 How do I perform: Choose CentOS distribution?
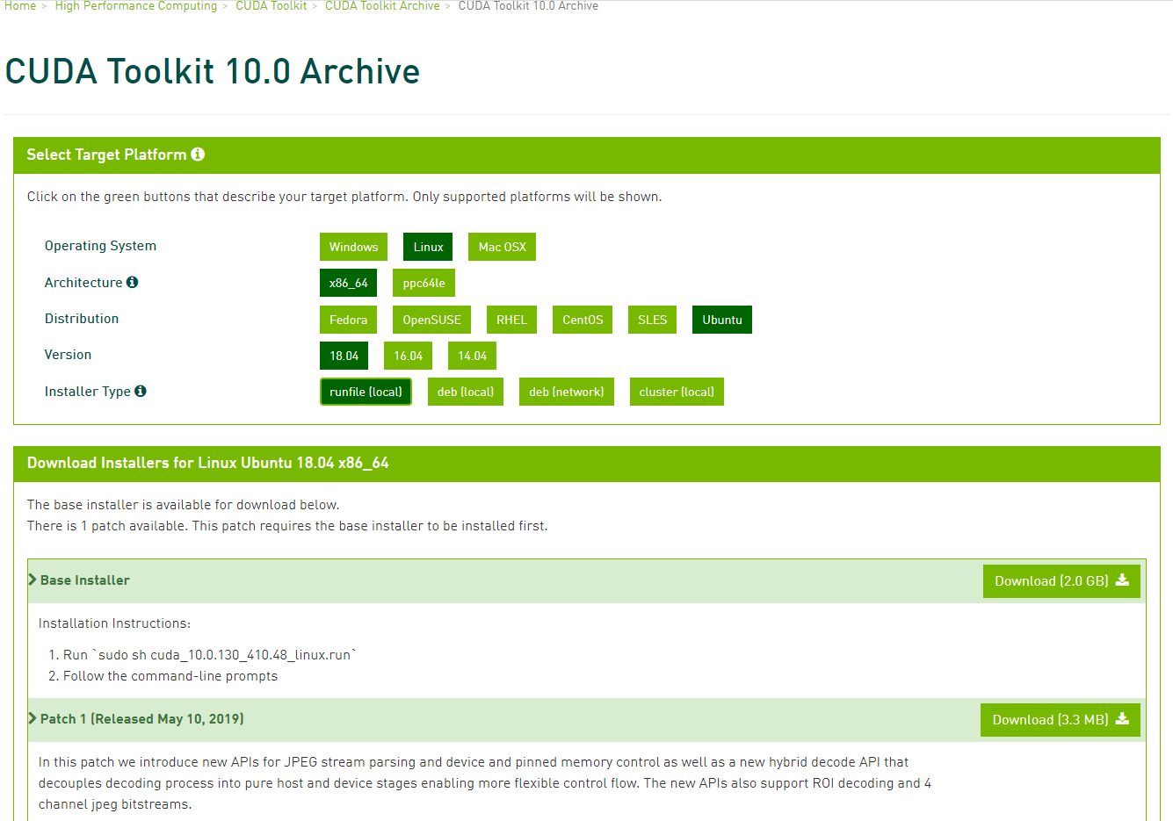(x=583, y=320)
